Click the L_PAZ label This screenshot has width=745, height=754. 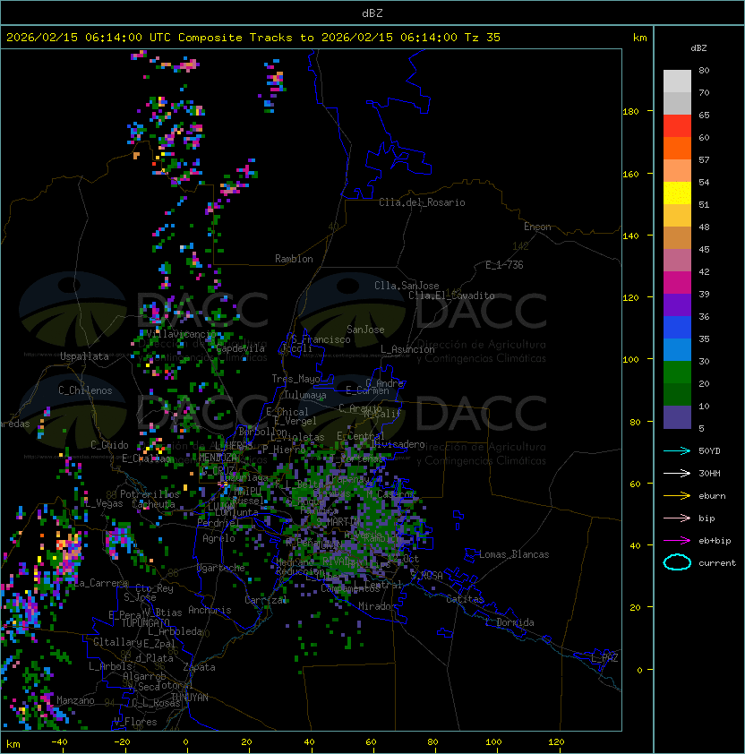[x=604, y=658]
